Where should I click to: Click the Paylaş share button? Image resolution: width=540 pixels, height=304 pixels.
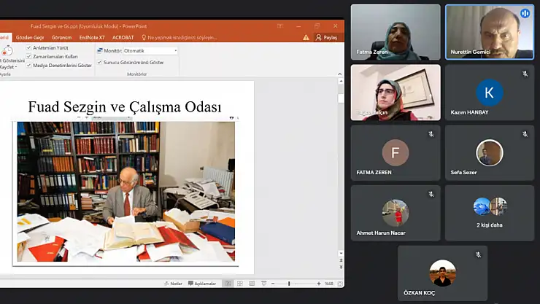327,37
